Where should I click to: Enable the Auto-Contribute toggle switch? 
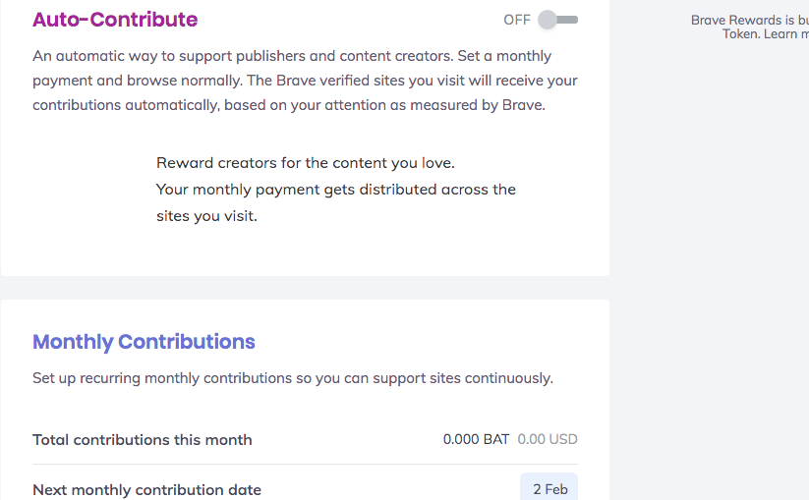558,20
